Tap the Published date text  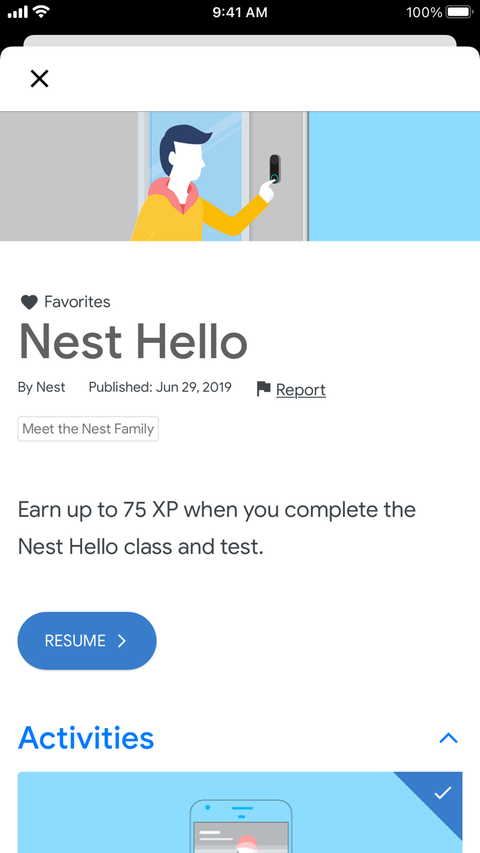click(x=160, y=387)
